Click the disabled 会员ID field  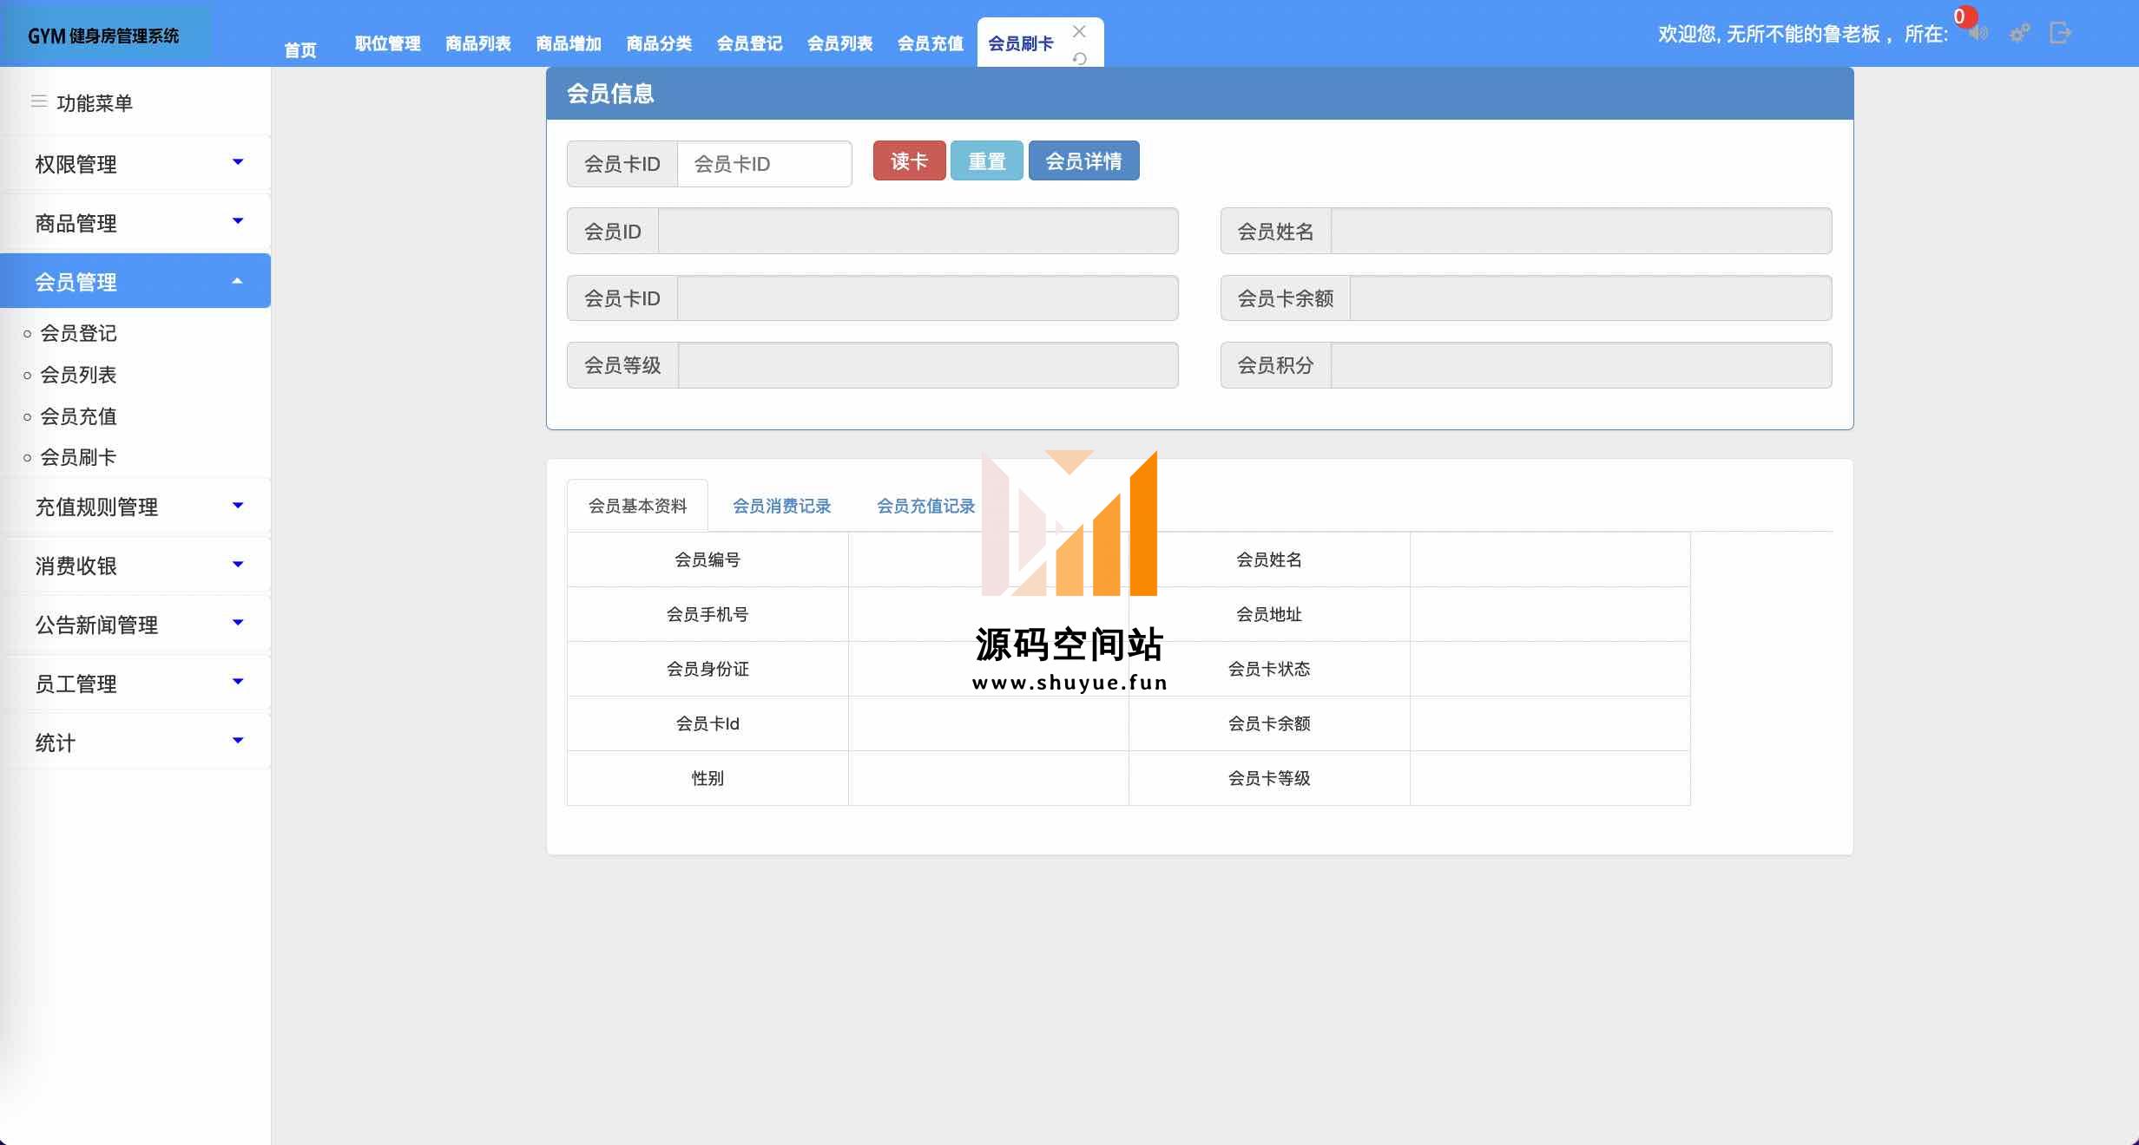click(x=918, y=231)
